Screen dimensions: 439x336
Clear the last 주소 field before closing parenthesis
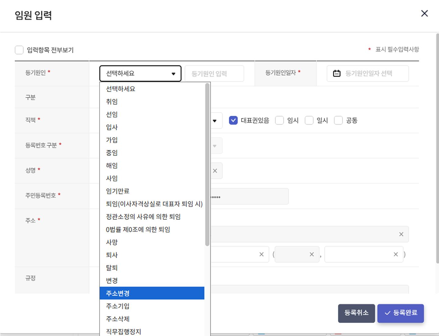coord(396,254)
